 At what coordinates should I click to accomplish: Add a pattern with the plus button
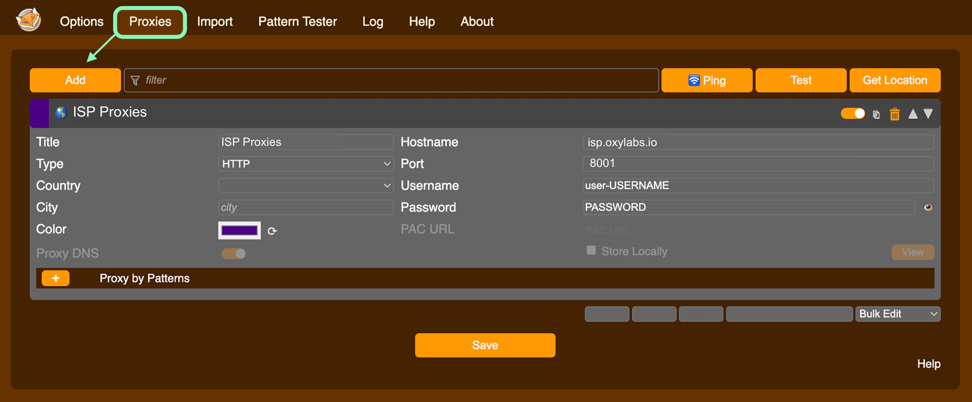pos(55,278)
